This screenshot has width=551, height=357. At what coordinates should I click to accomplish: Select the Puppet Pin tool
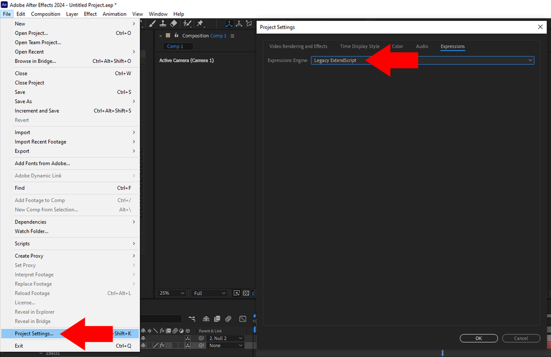(200, 24)
